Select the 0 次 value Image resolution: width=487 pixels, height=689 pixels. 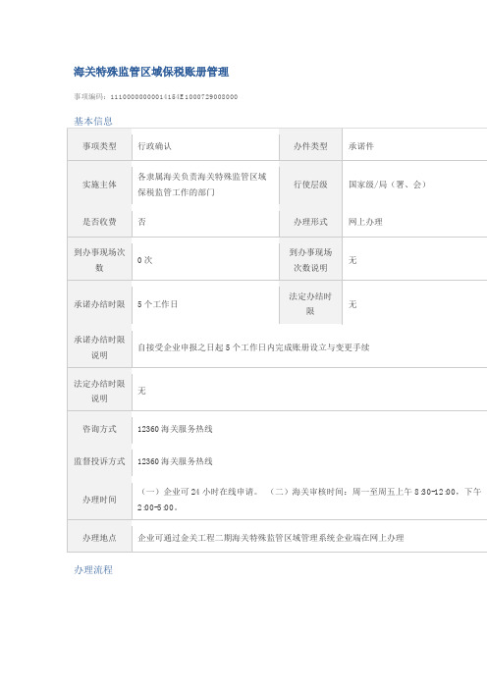point(145,260)
